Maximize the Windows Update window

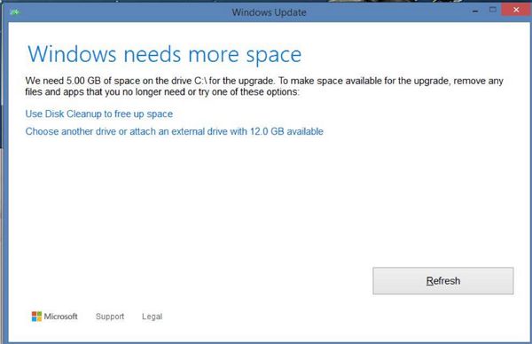coord(493,10)
